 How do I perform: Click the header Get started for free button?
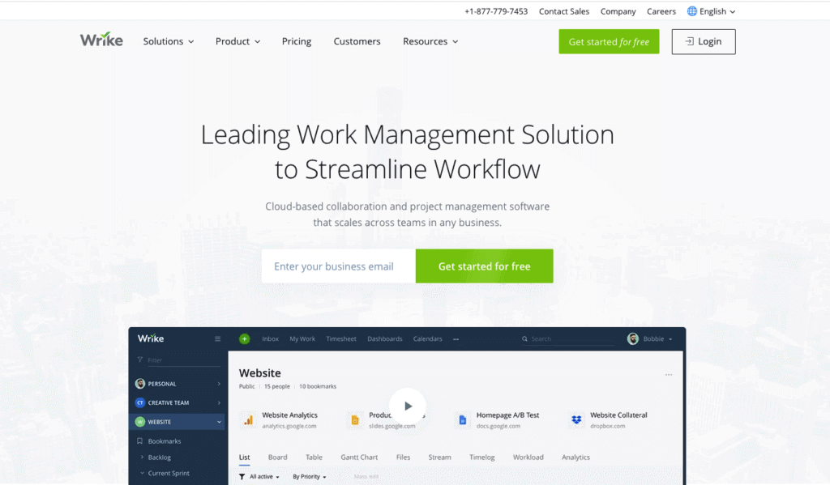[x=609, y=42]
